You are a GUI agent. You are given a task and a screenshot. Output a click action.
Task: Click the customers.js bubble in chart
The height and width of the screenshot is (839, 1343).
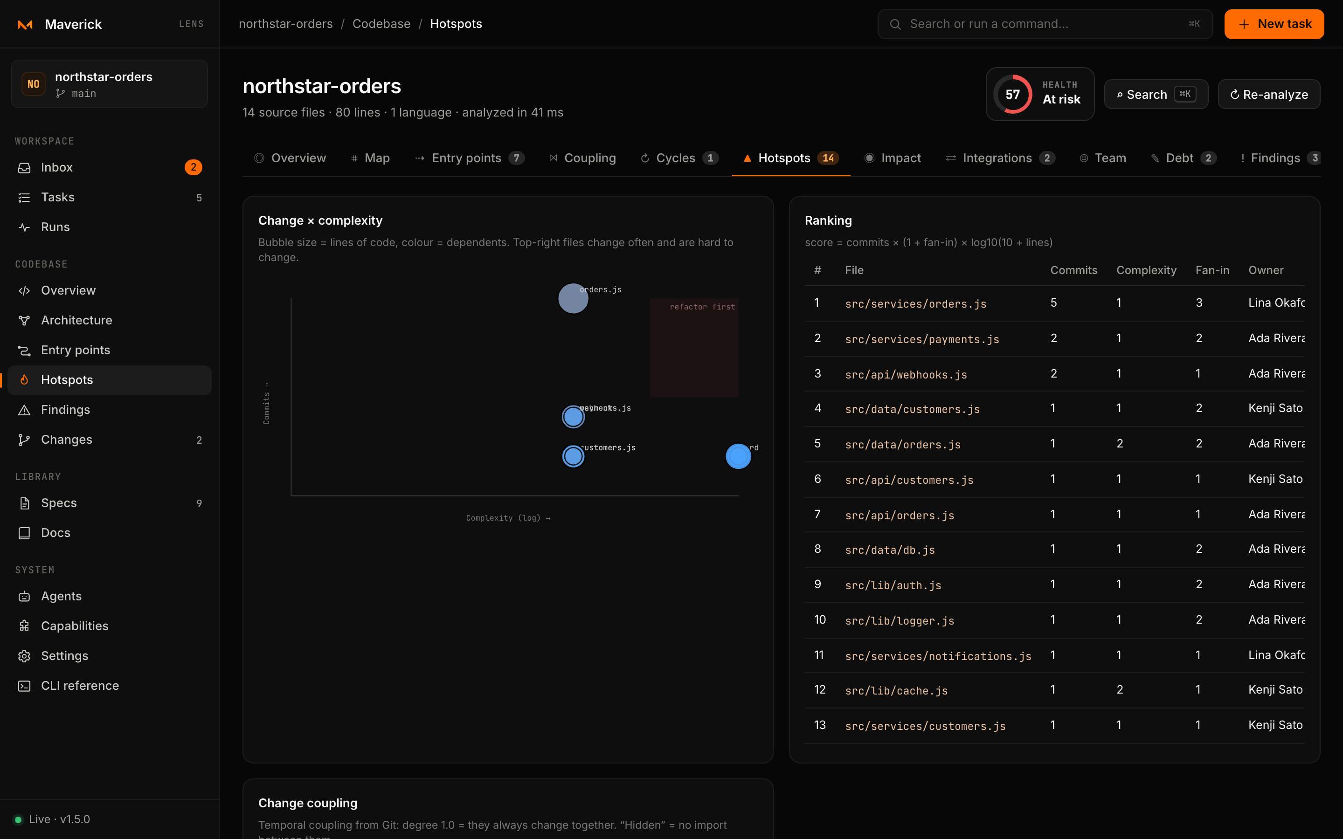[573, 456]
